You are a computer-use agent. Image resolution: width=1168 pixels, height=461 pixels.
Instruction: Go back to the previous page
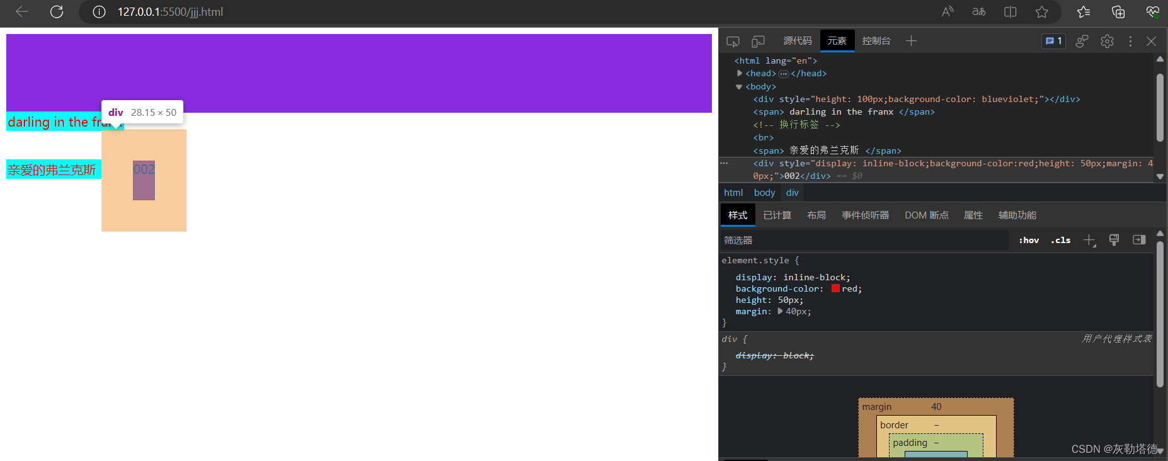(22, 12)
